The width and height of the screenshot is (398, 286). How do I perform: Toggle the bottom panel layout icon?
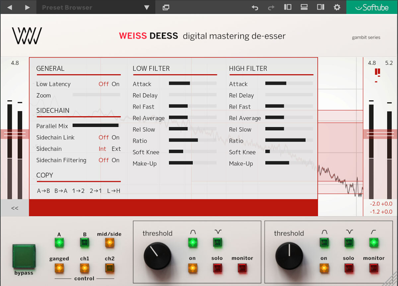(304, 7)
